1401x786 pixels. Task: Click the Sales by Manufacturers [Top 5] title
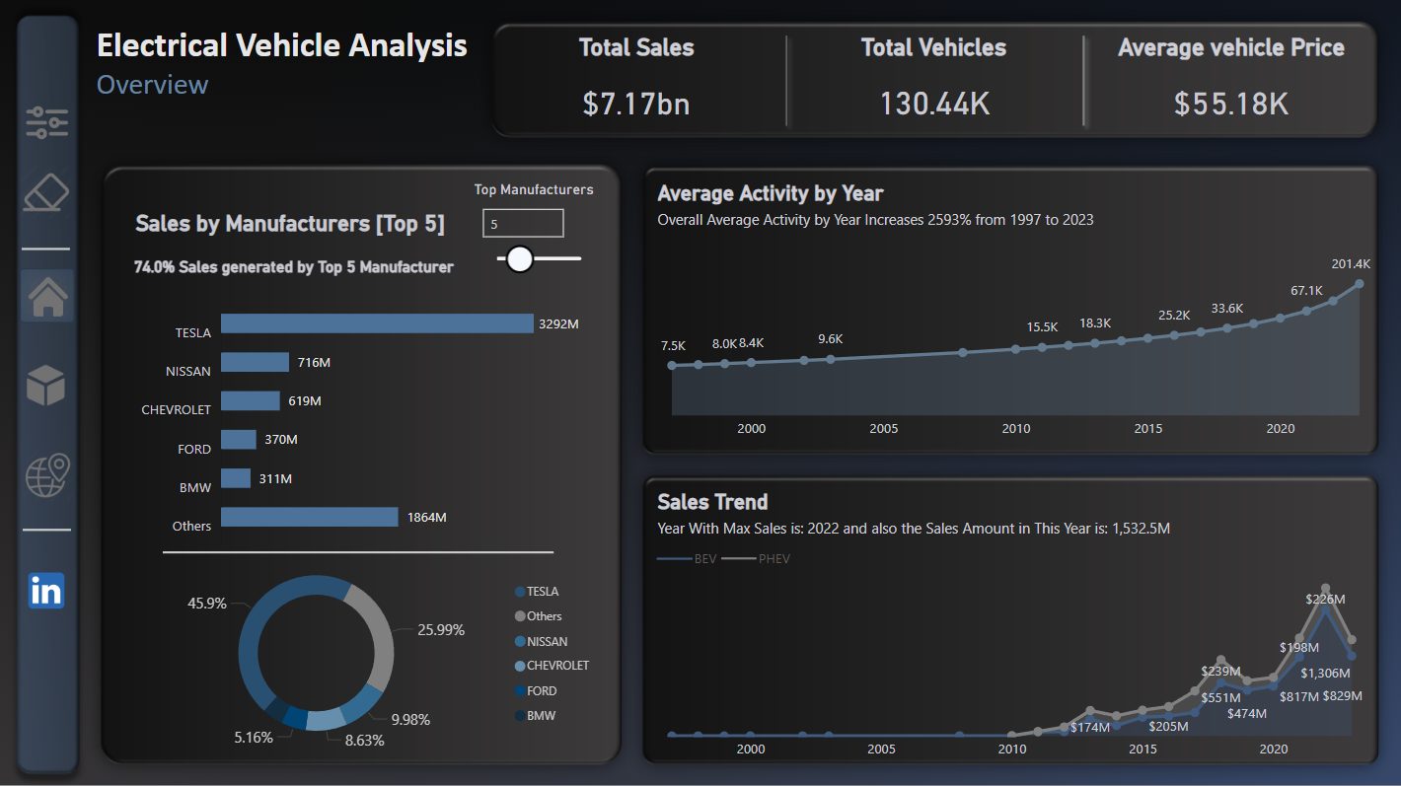click(290, 224)
